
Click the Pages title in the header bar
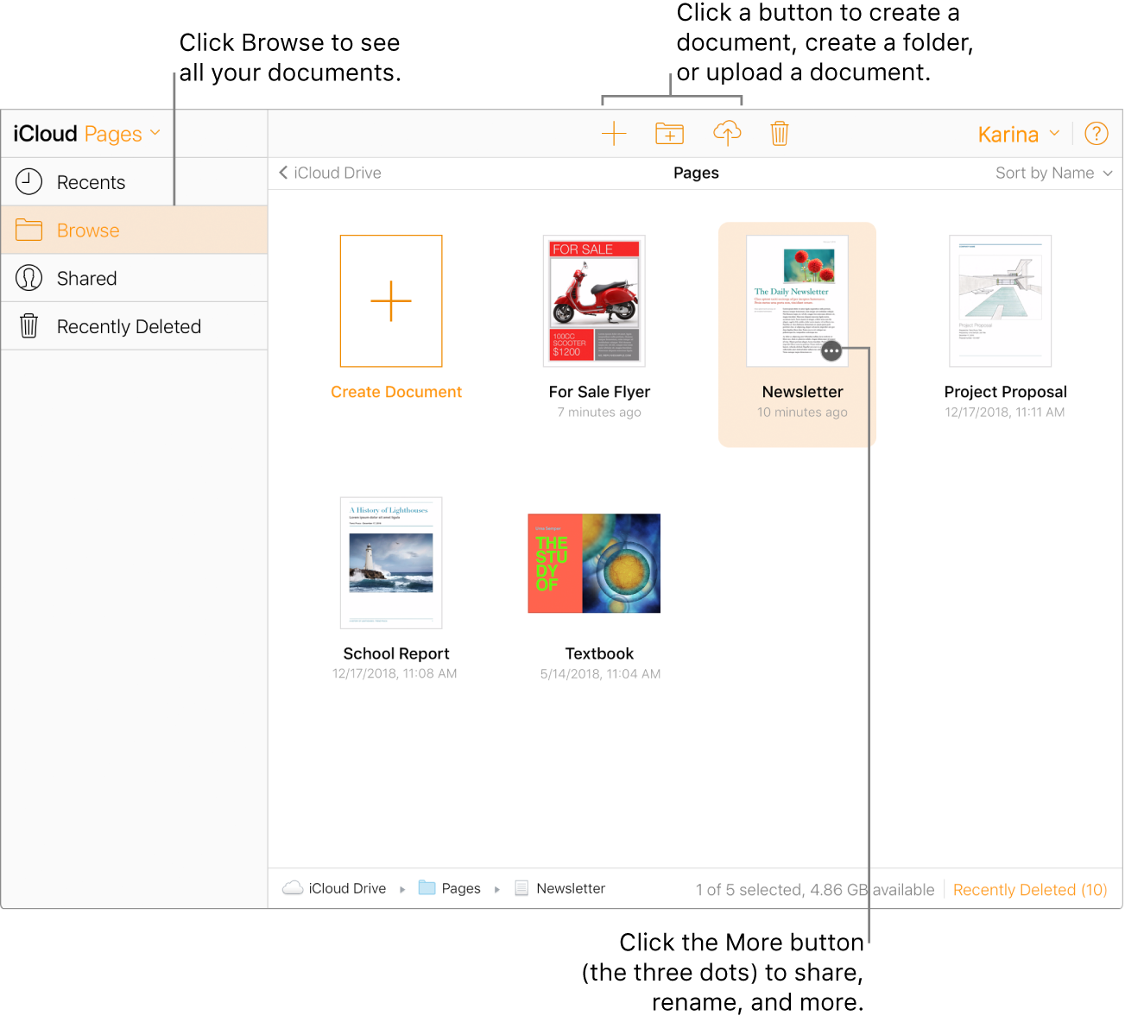click(x=696, y=173)
